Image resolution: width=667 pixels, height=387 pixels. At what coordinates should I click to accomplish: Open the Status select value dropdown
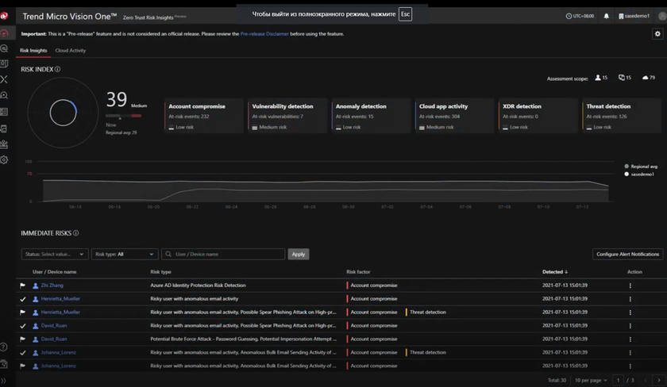tap(54, 255)
